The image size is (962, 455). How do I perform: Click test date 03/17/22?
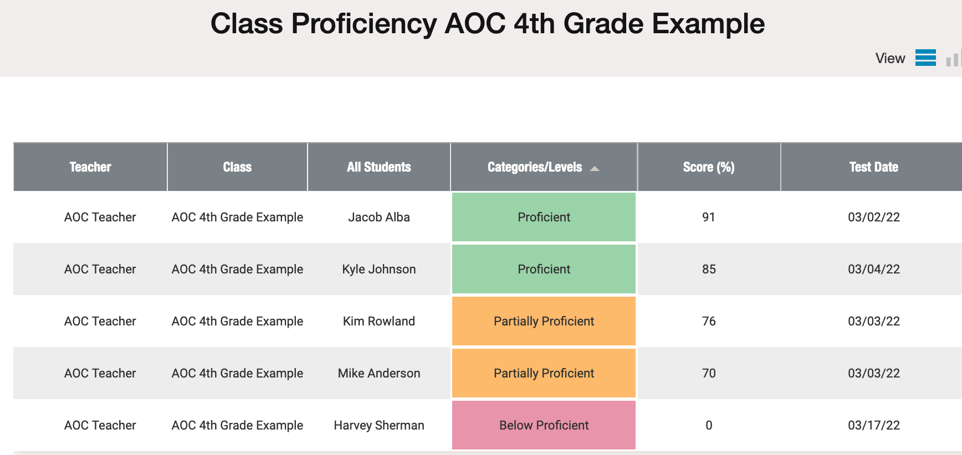click(x=874, y=425)
